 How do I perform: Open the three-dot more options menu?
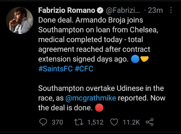click(x=171, y=10)
